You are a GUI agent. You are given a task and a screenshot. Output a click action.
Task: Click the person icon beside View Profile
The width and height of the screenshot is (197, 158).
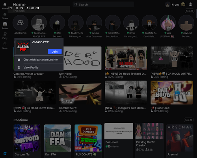19,68
